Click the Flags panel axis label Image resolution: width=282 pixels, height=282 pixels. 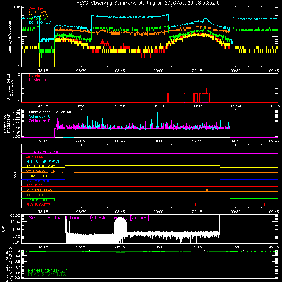[x=14, y=176]
